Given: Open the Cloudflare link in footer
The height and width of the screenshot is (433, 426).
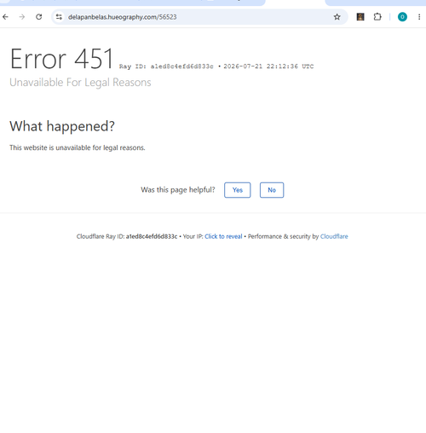Looking at the screenshot, I should pyautogui.click(x=334, y=236).
